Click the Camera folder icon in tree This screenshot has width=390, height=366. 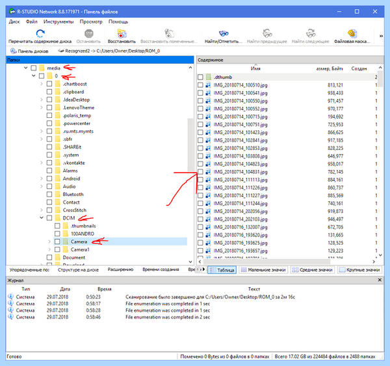(x=66, y=242)
